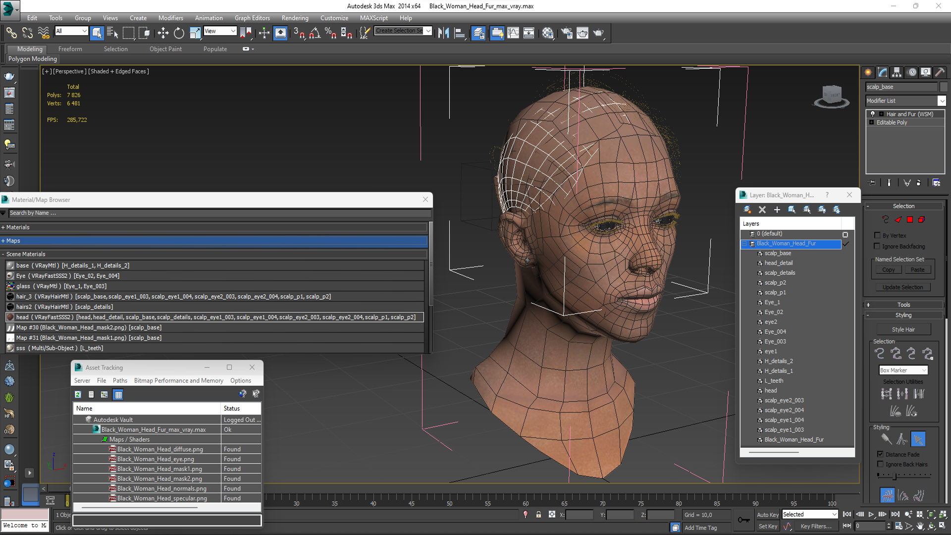Viewport: 951px width, 535px height.
Task: Toggle Angle Snap
Action: click(315, 33)
